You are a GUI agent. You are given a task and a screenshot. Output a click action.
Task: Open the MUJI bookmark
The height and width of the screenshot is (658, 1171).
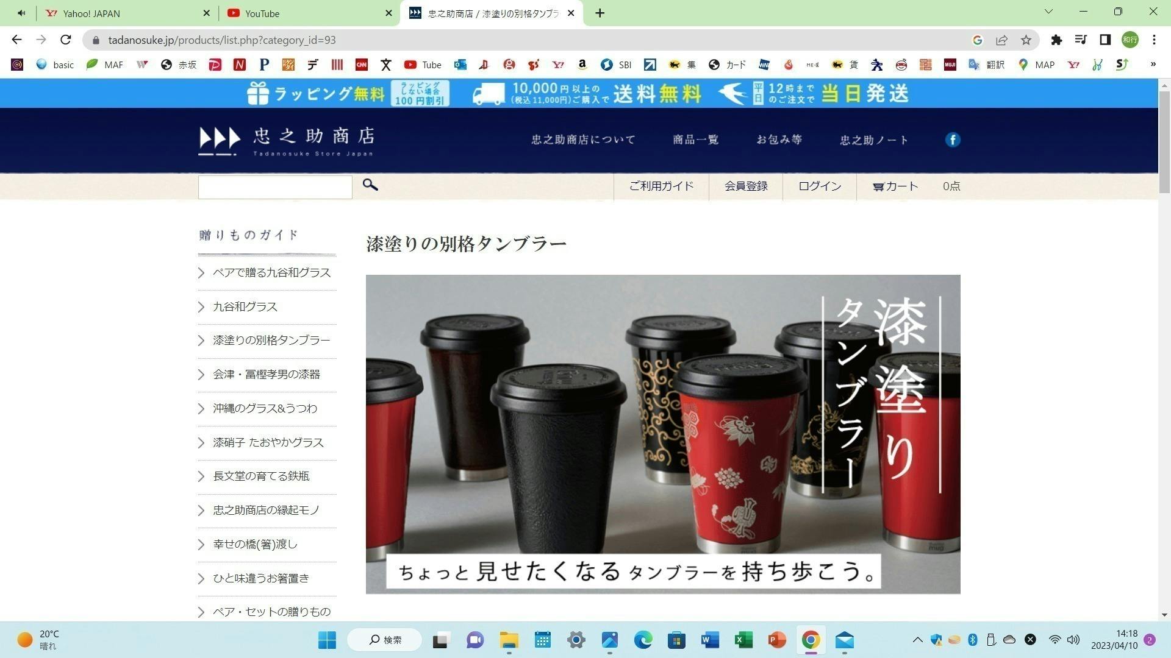pos(950,65)
